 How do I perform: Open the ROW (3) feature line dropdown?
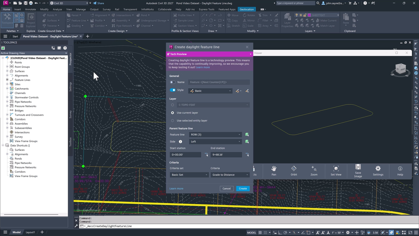coord(216,134)
